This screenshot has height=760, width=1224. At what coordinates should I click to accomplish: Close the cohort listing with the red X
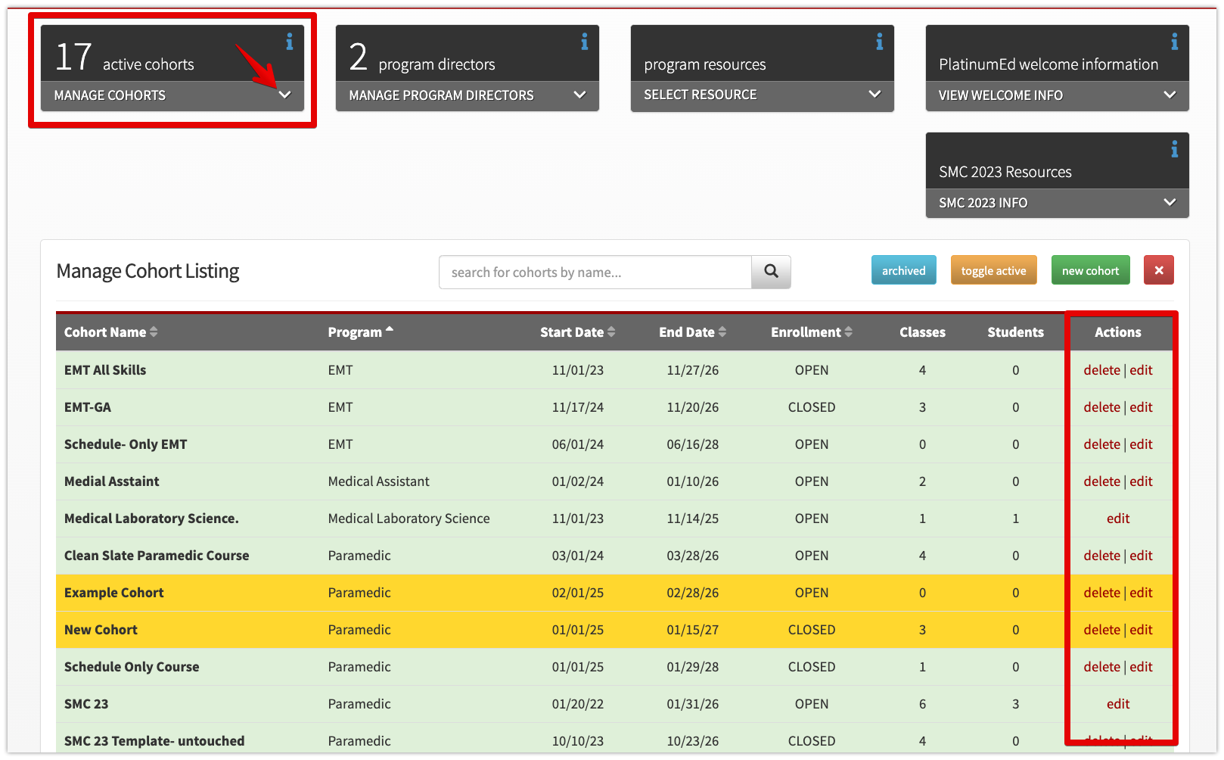(x=1159, y=270)
